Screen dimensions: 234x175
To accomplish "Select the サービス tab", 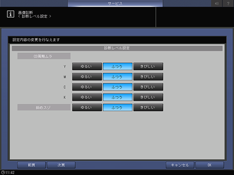I will point(115,3).
